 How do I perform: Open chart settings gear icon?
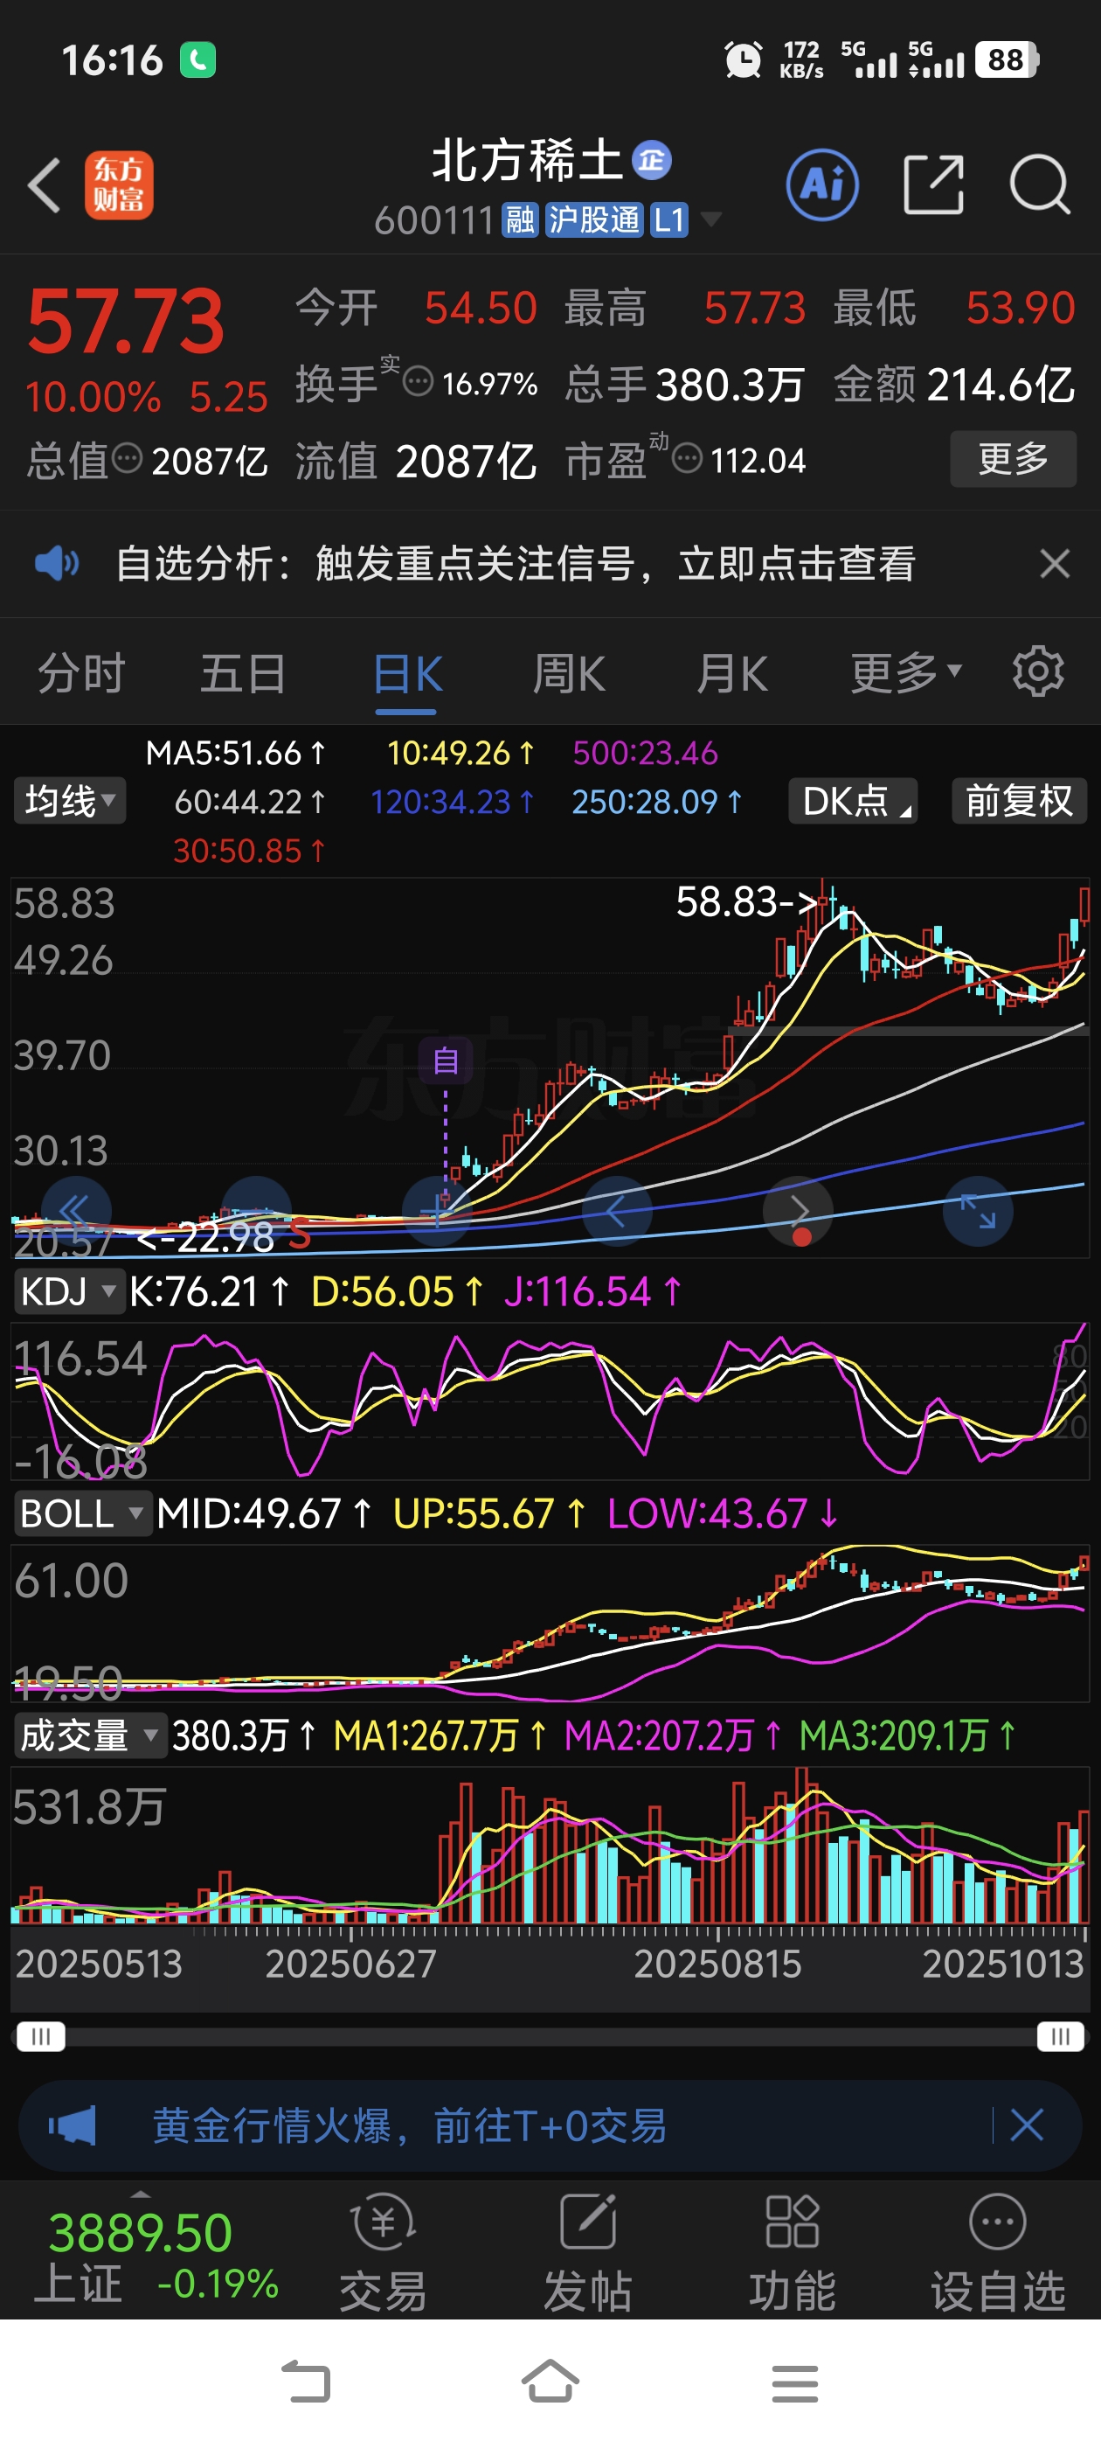pyautogui.click(x=1037, y=671)
